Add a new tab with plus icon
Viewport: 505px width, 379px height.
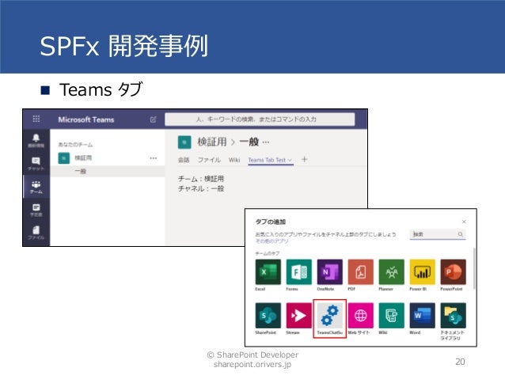305,159
